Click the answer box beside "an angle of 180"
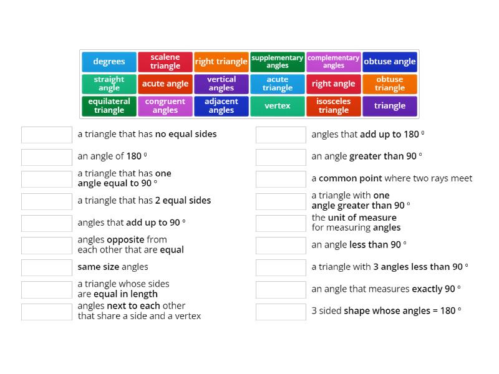The width and height of the screenshot is (499, 374). pos(46,156)
